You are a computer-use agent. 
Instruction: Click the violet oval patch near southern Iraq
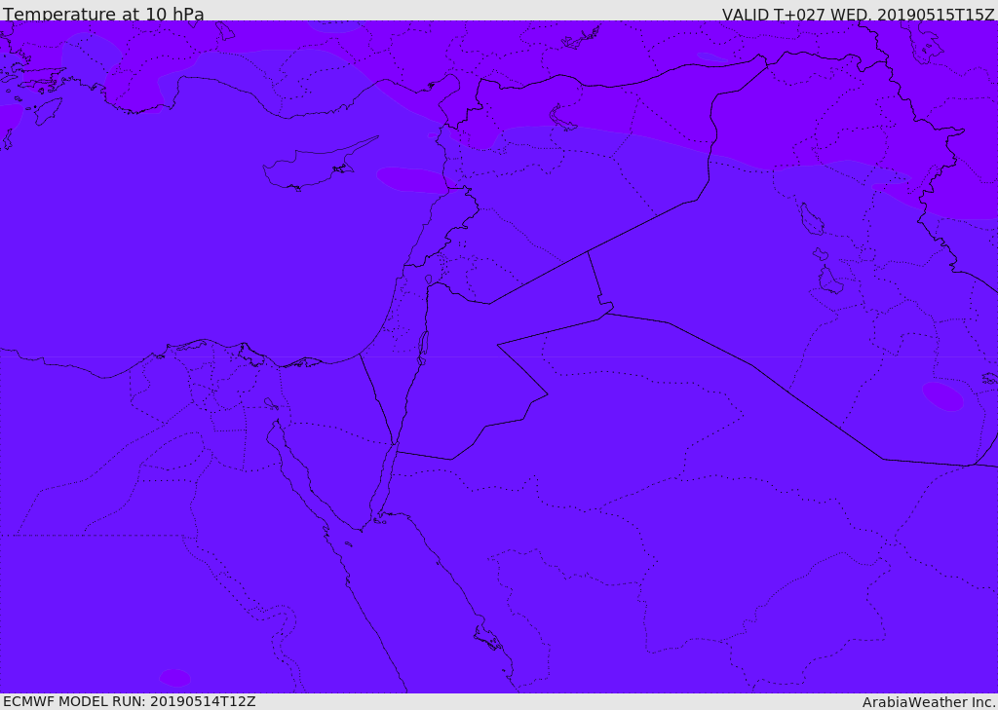click(x=942, y=396)
